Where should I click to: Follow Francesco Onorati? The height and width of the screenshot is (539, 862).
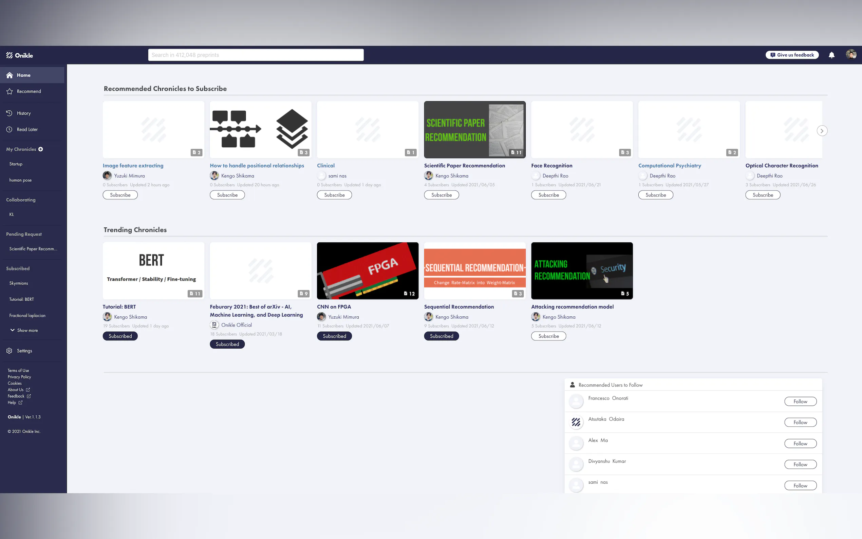[x=800, y=402]
